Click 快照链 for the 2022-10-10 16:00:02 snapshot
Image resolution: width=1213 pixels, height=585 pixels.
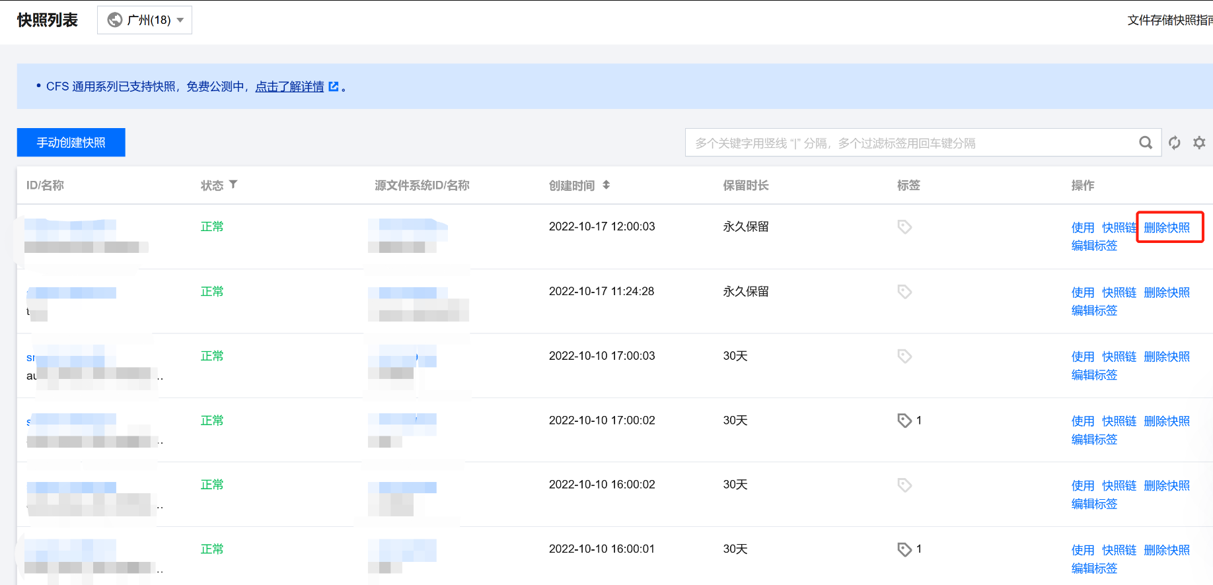point(1119,486)
